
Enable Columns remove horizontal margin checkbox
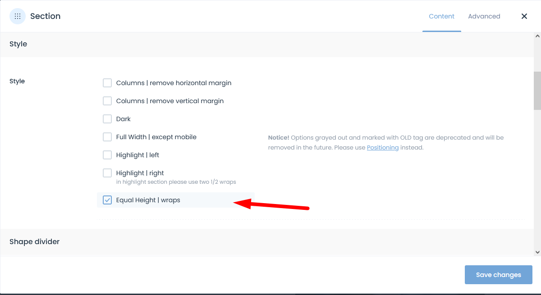coord(107,83)
